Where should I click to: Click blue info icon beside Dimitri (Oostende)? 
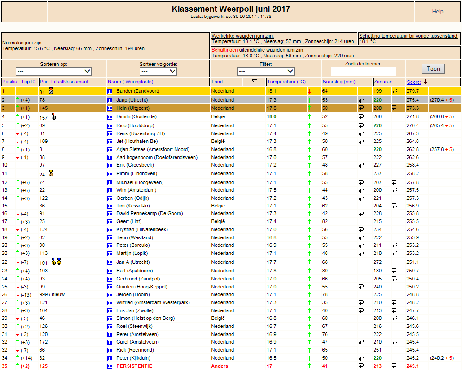click(110, 117)
